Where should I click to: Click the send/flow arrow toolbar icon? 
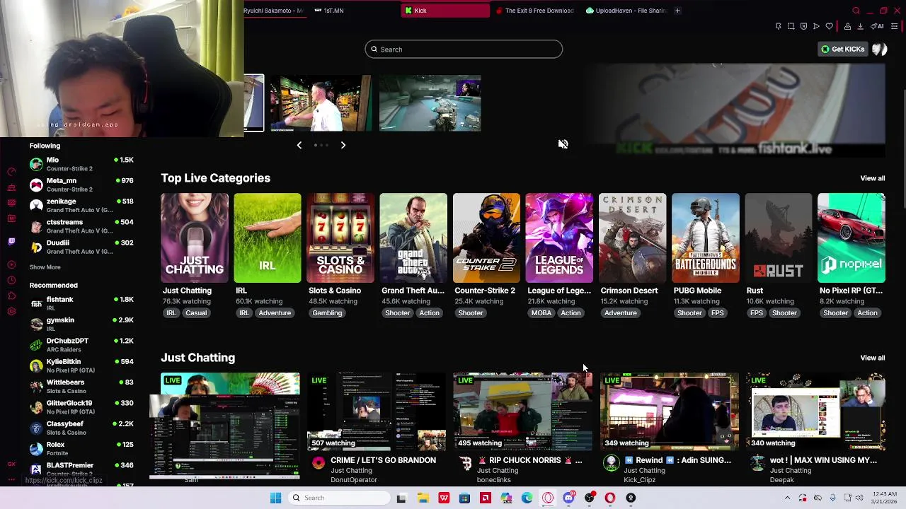click(x=816, y=26)
